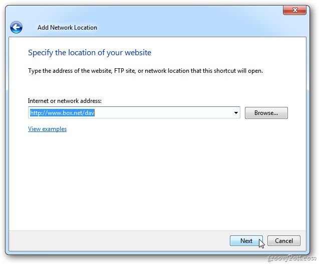Click the "Add Network Location" window title
The image size is (319, 264).
[x=67, y=28]
